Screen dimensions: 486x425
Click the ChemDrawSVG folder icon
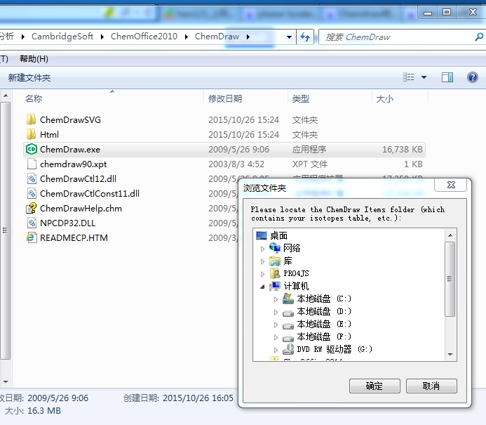click(31, 119)
